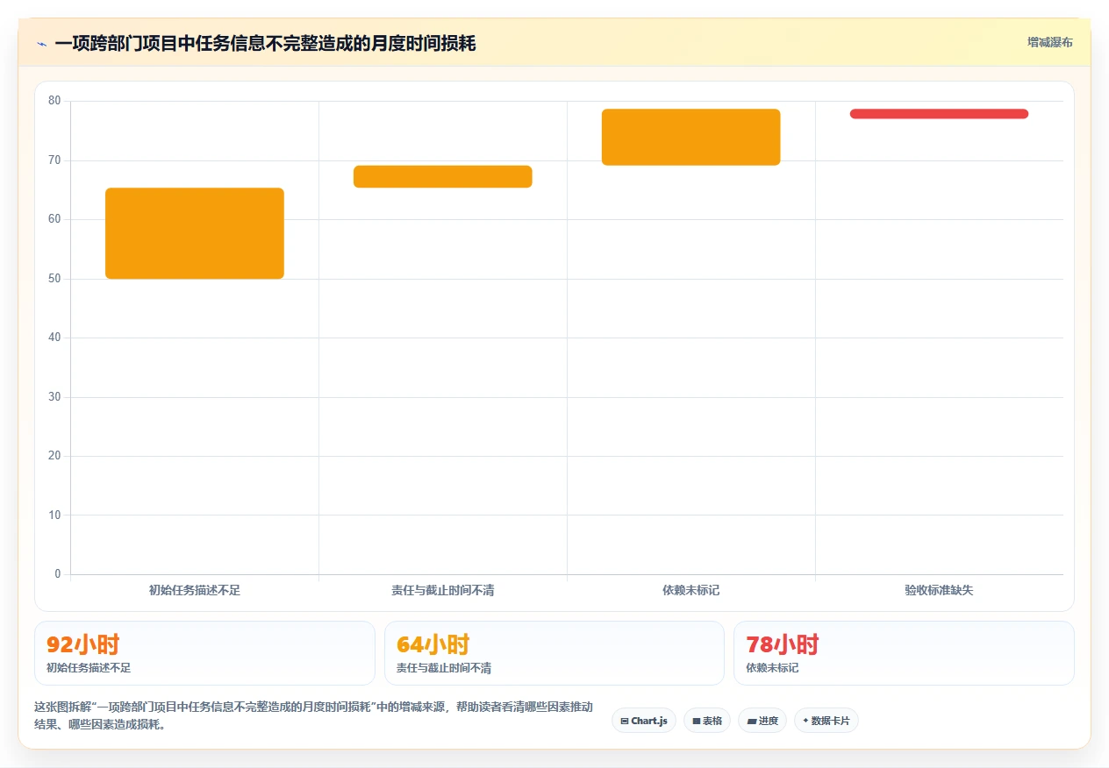The width and height of the screenshot is (1109, 768).
Task: Click the y-axis value 50
Action: pos(54,279)
